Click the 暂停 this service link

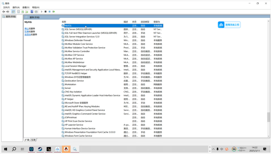(26, 32)
